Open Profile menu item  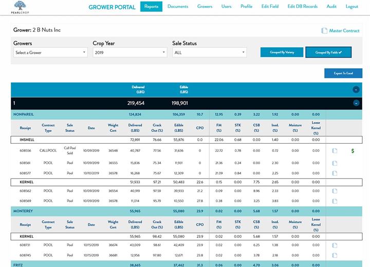coord(246,6)
